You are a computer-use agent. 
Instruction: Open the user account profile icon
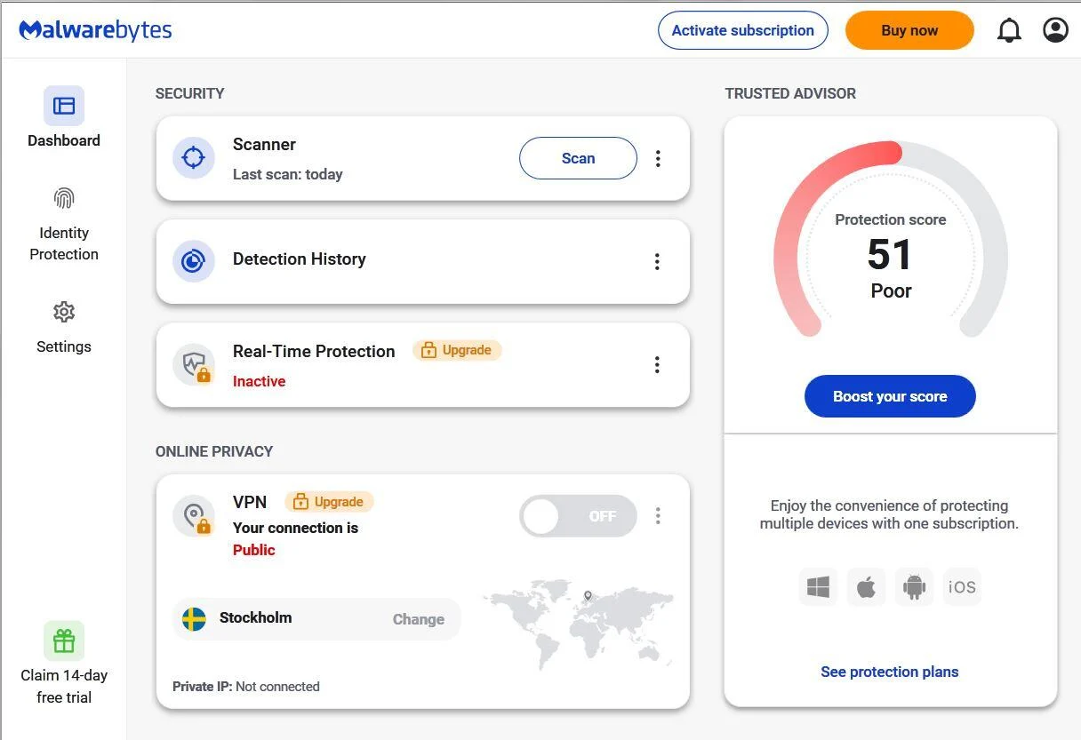pyautogui.click(x=1055, y=30)
